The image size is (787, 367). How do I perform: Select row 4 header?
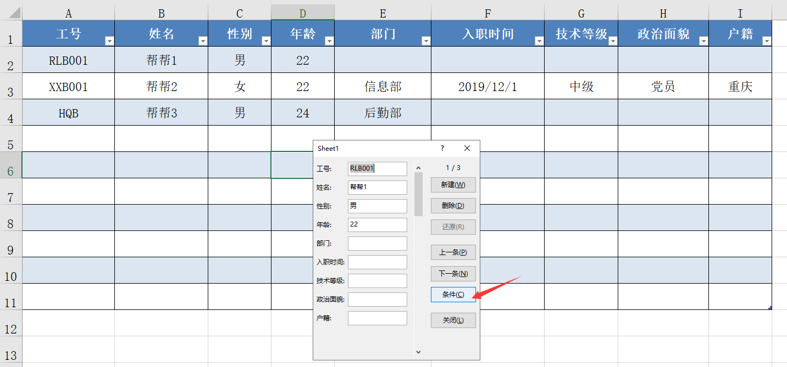coord(11,112)
